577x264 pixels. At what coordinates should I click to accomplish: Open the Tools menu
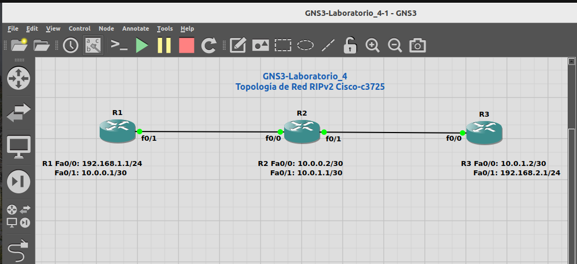pos(165,28)
